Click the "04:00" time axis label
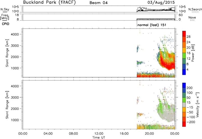 click(48, 134)
